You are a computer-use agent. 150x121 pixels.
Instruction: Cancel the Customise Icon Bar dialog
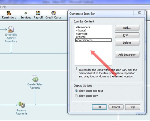(x=116, y=107)
